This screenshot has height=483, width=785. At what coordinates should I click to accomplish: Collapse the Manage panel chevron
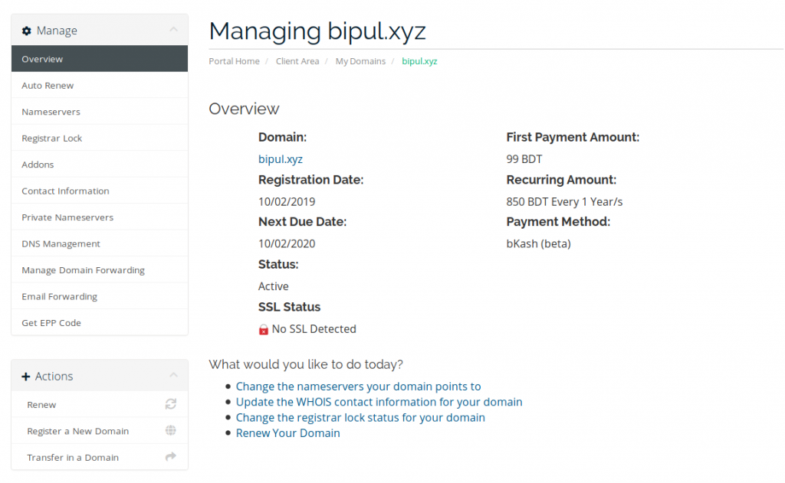point(173,30)
